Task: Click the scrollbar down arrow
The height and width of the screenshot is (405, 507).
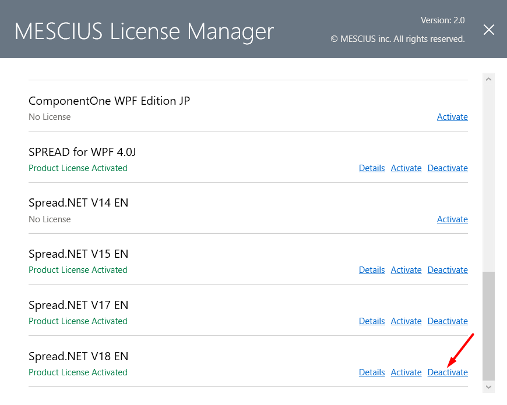Action: coord(488,386)
